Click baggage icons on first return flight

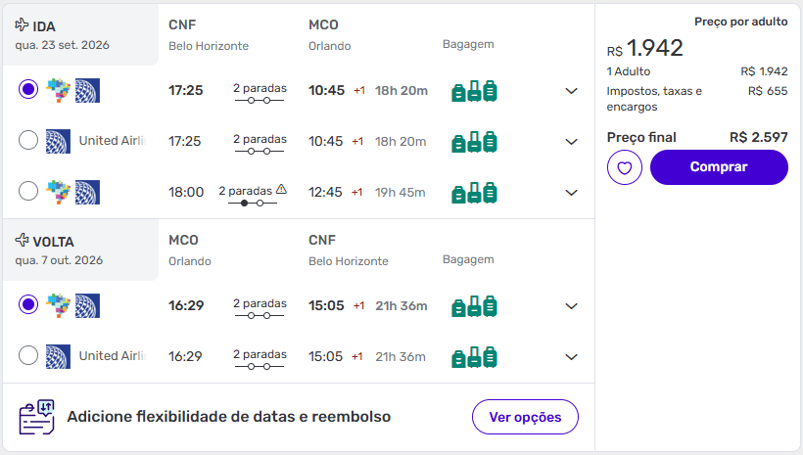coord(474,306)
